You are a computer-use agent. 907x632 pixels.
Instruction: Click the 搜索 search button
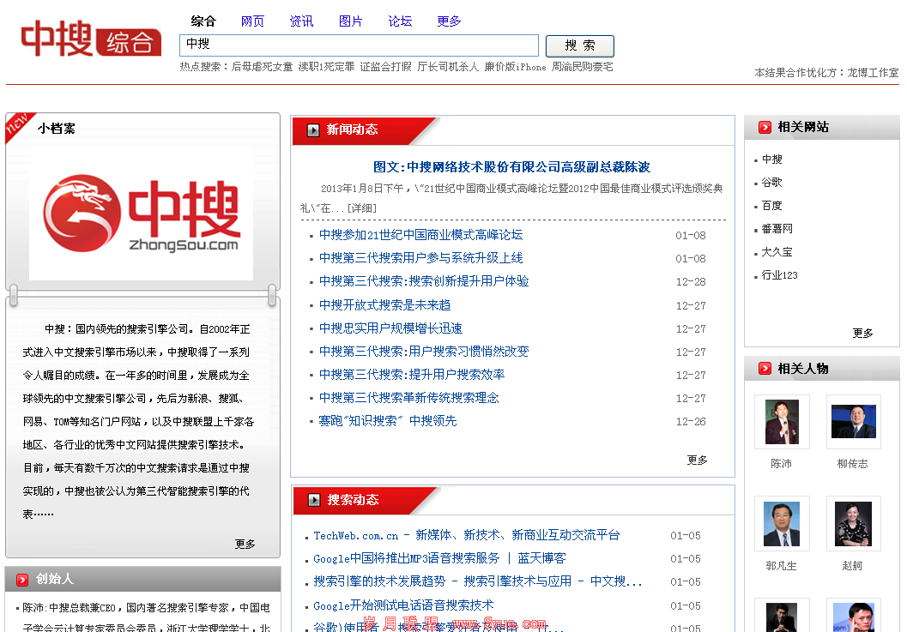point(579,45)
